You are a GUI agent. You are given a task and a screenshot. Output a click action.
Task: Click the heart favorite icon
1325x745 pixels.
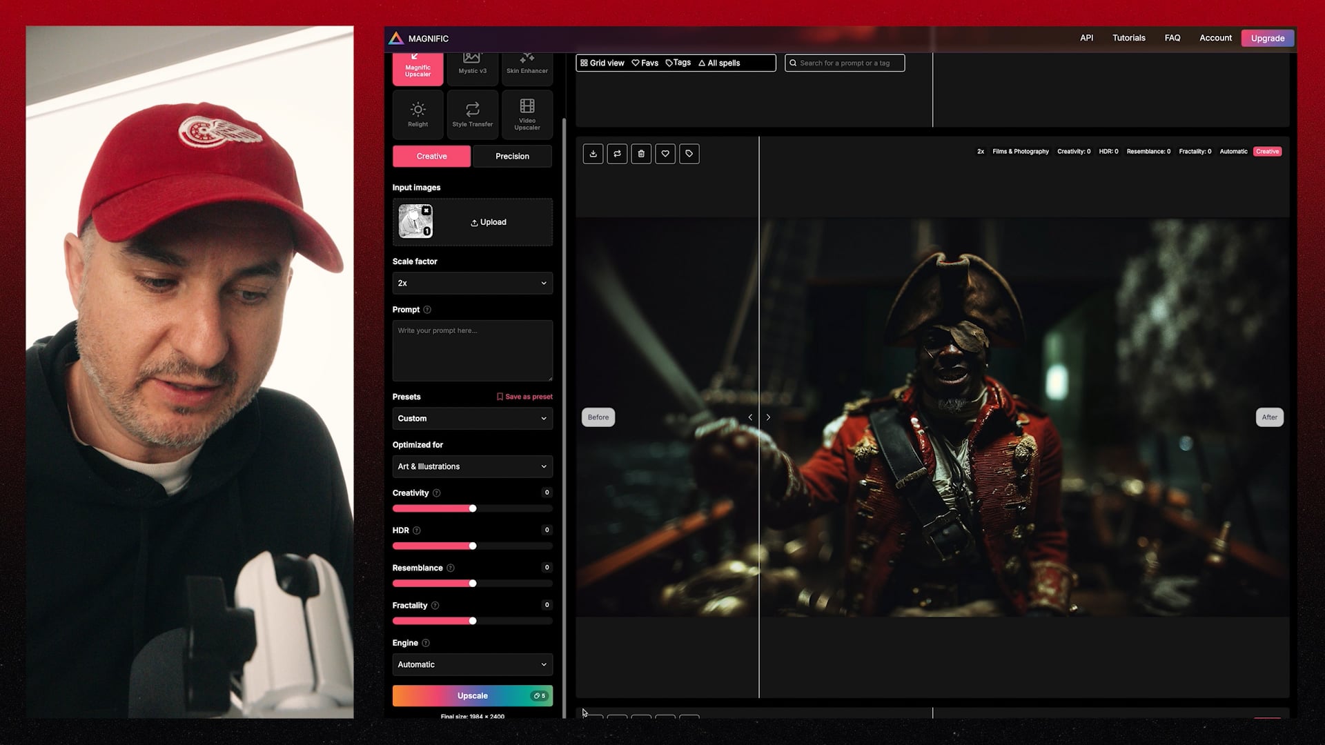click(x=665, y=154)
